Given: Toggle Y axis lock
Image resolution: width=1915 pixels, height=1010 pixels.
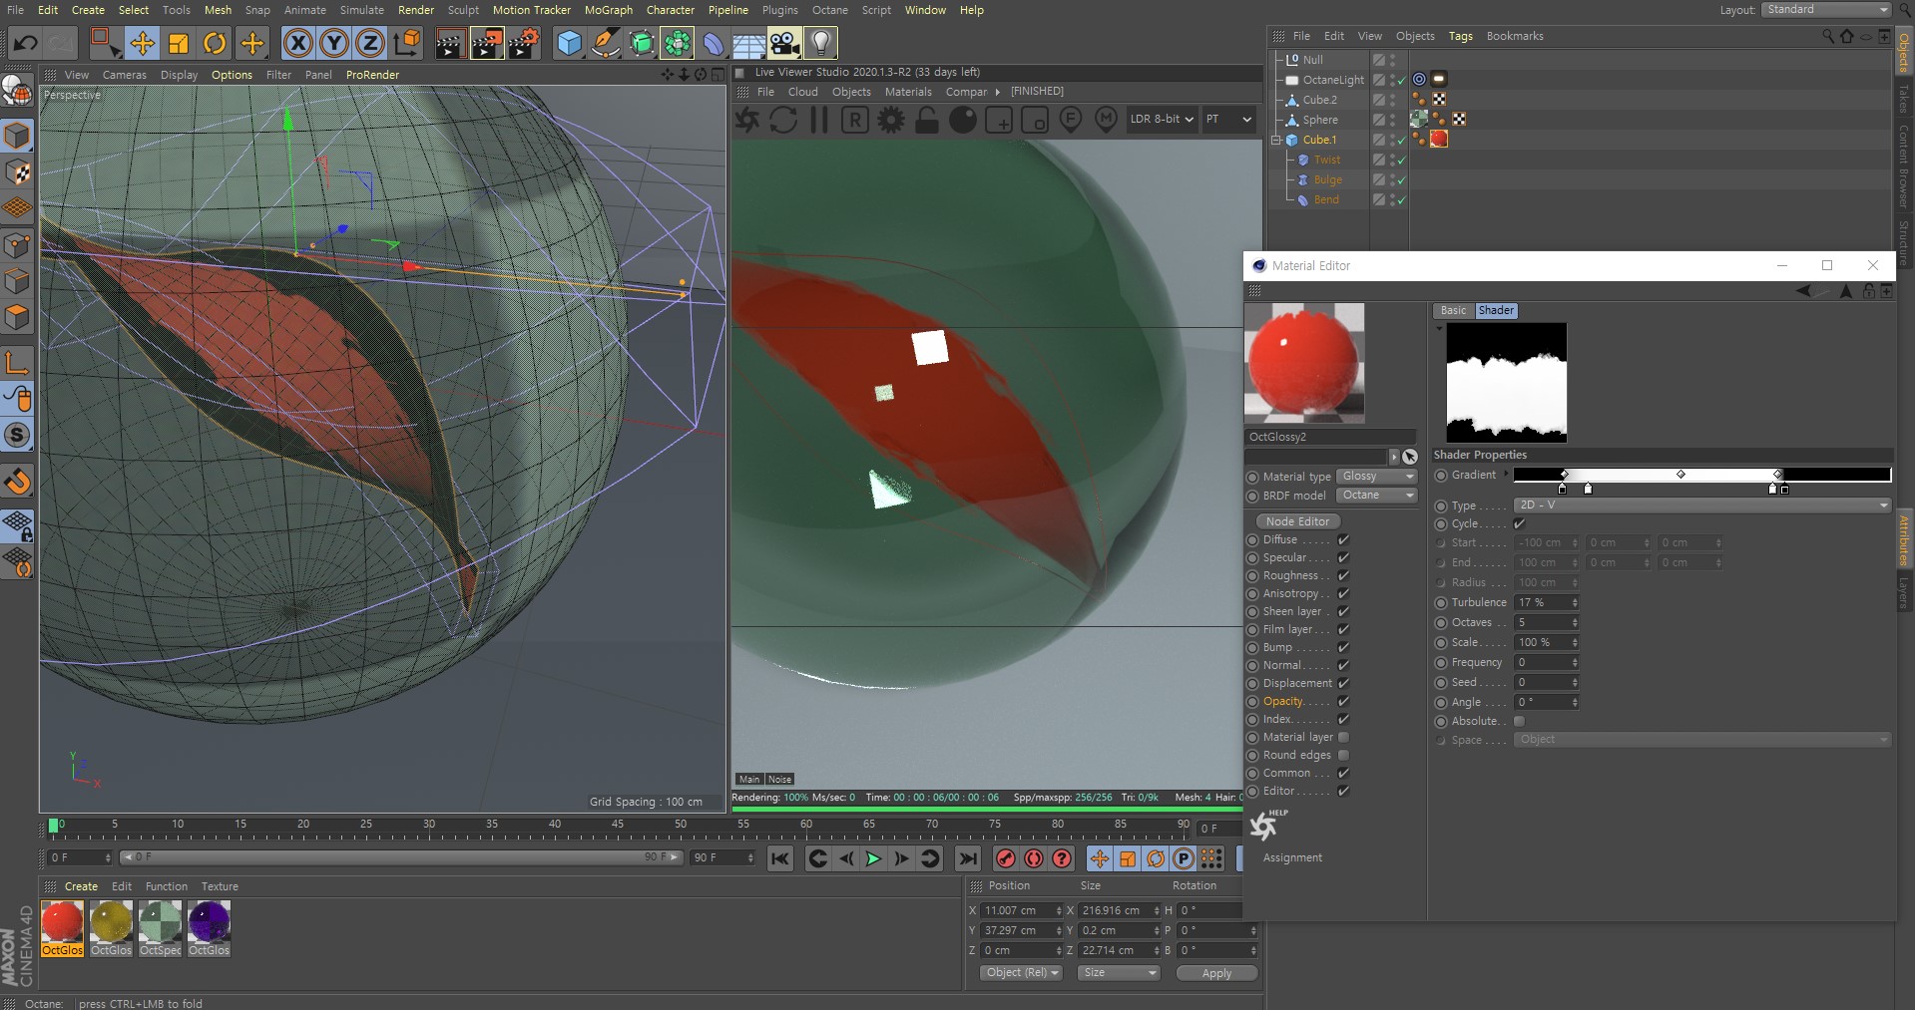Looking at the screenshot, I should (334, 43).
